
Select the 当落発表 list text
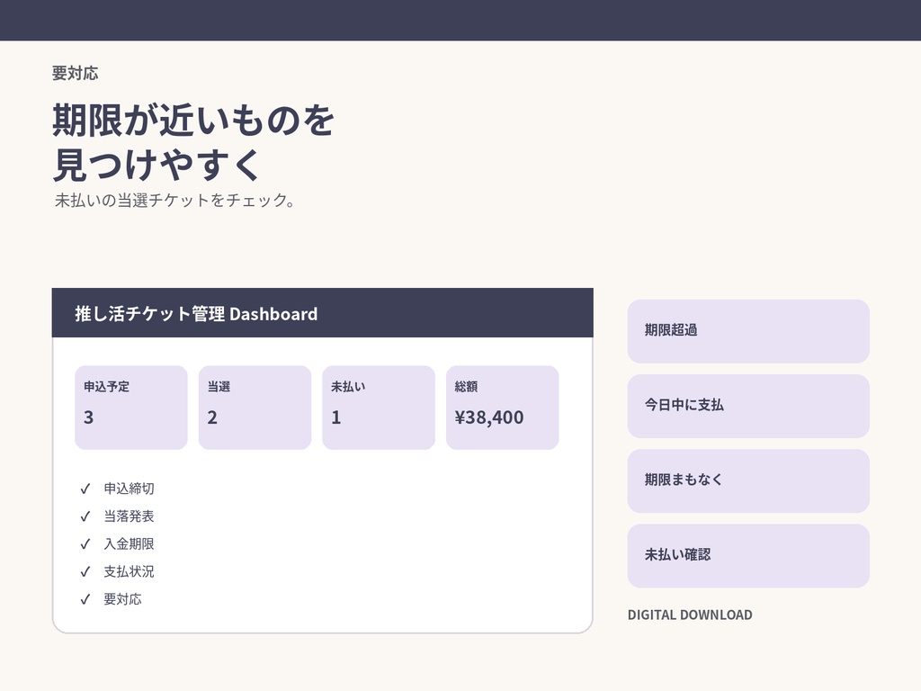tap(130, 516)
